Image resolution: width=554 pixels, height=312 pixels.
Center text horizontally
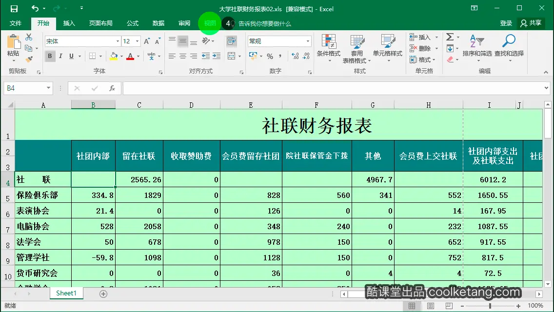[x=183, y=56]
